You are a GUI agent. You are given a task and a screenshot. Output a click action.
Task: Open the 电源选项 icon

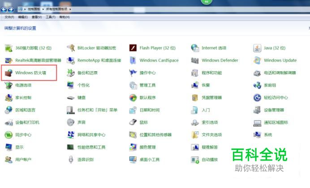(x=9, y=85)
